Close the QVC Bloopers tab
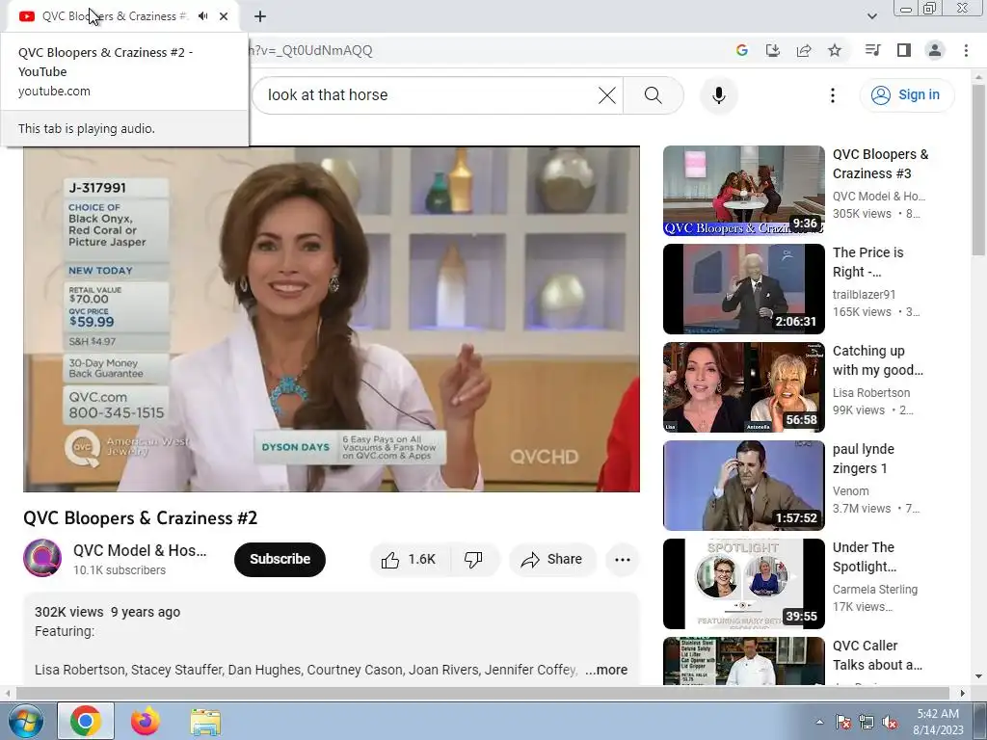Screen dimensions: 987x740 (x=224, y=16)
